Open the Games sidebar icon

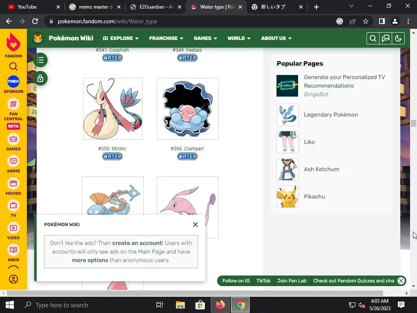pyautogui.click(x=13, y=139)
